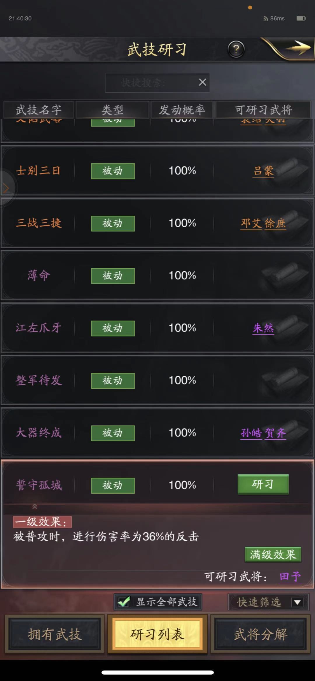Select the 研习列表 tab

coord(157,634)
